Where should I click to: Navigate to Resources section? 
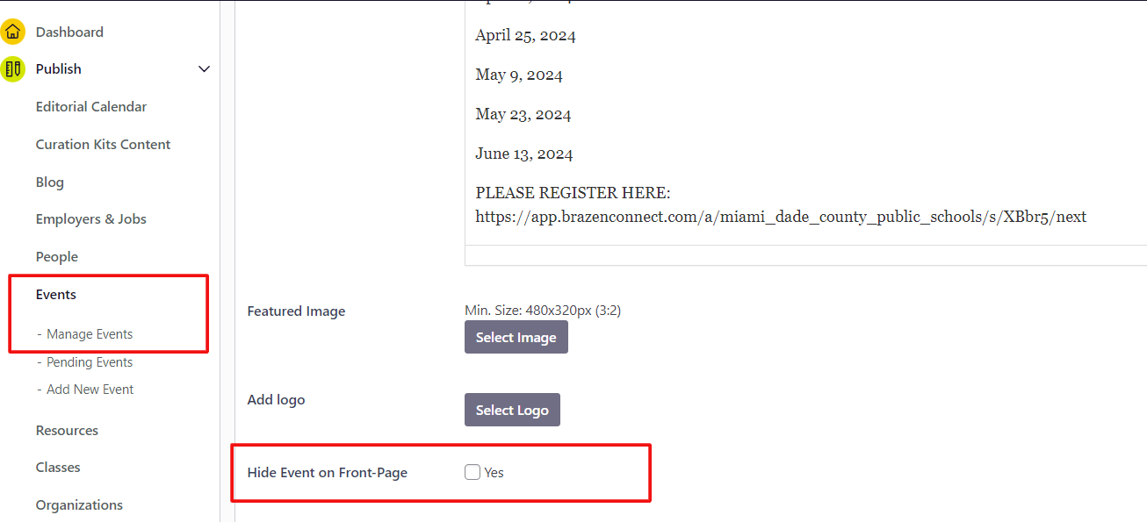[67, 431]
